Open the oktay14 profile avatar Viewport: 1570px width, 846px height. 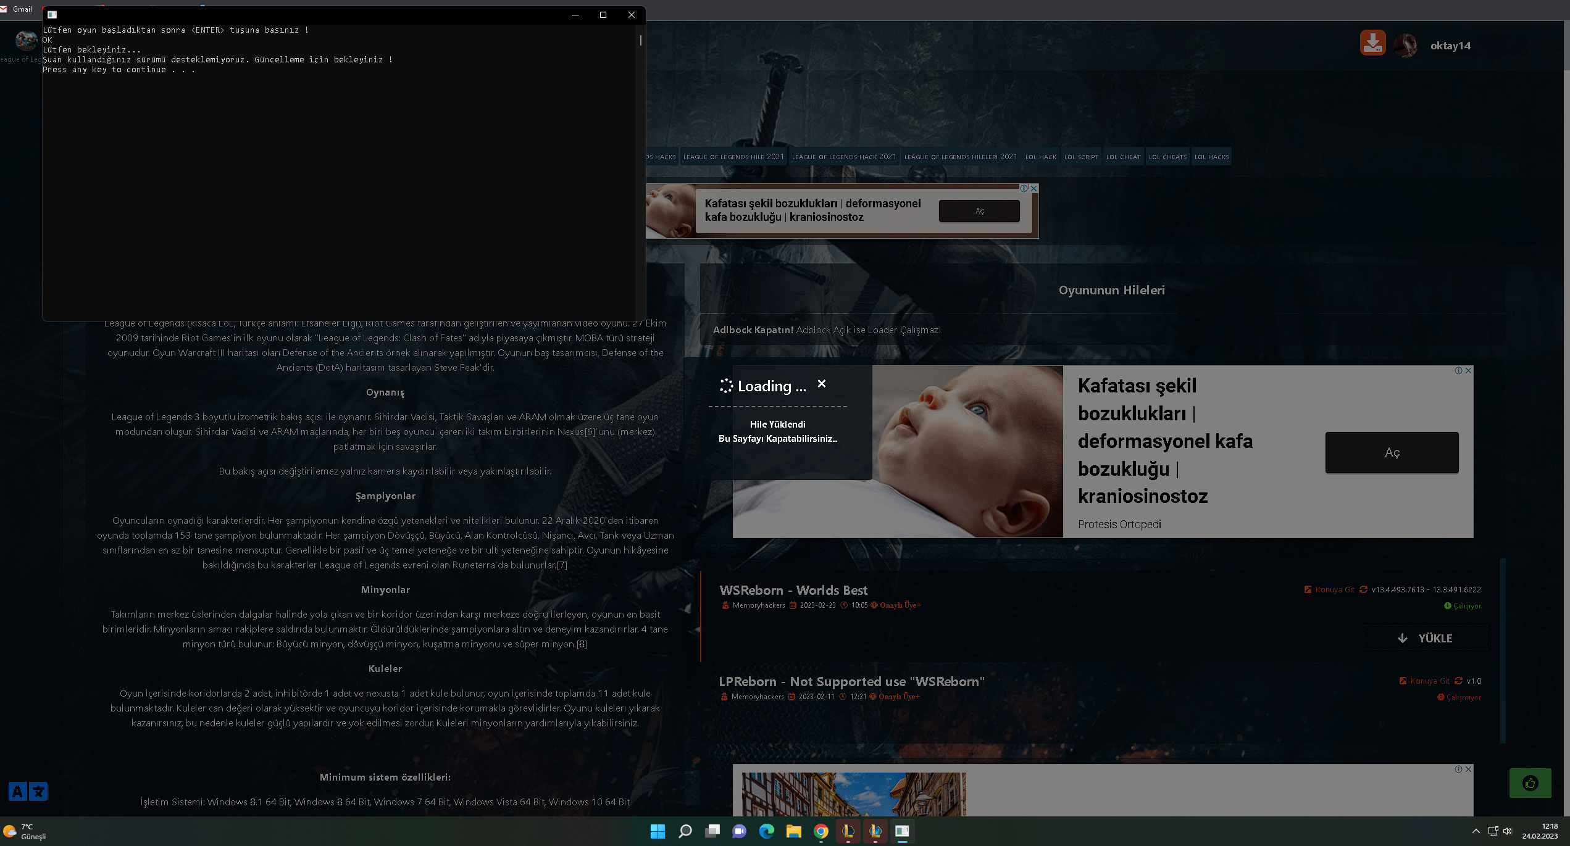[x=1405, y=46]
